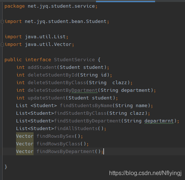Click the method name findAllStudents
The width and height of the screenshot is (185, 180).
[x=76, y=129]
